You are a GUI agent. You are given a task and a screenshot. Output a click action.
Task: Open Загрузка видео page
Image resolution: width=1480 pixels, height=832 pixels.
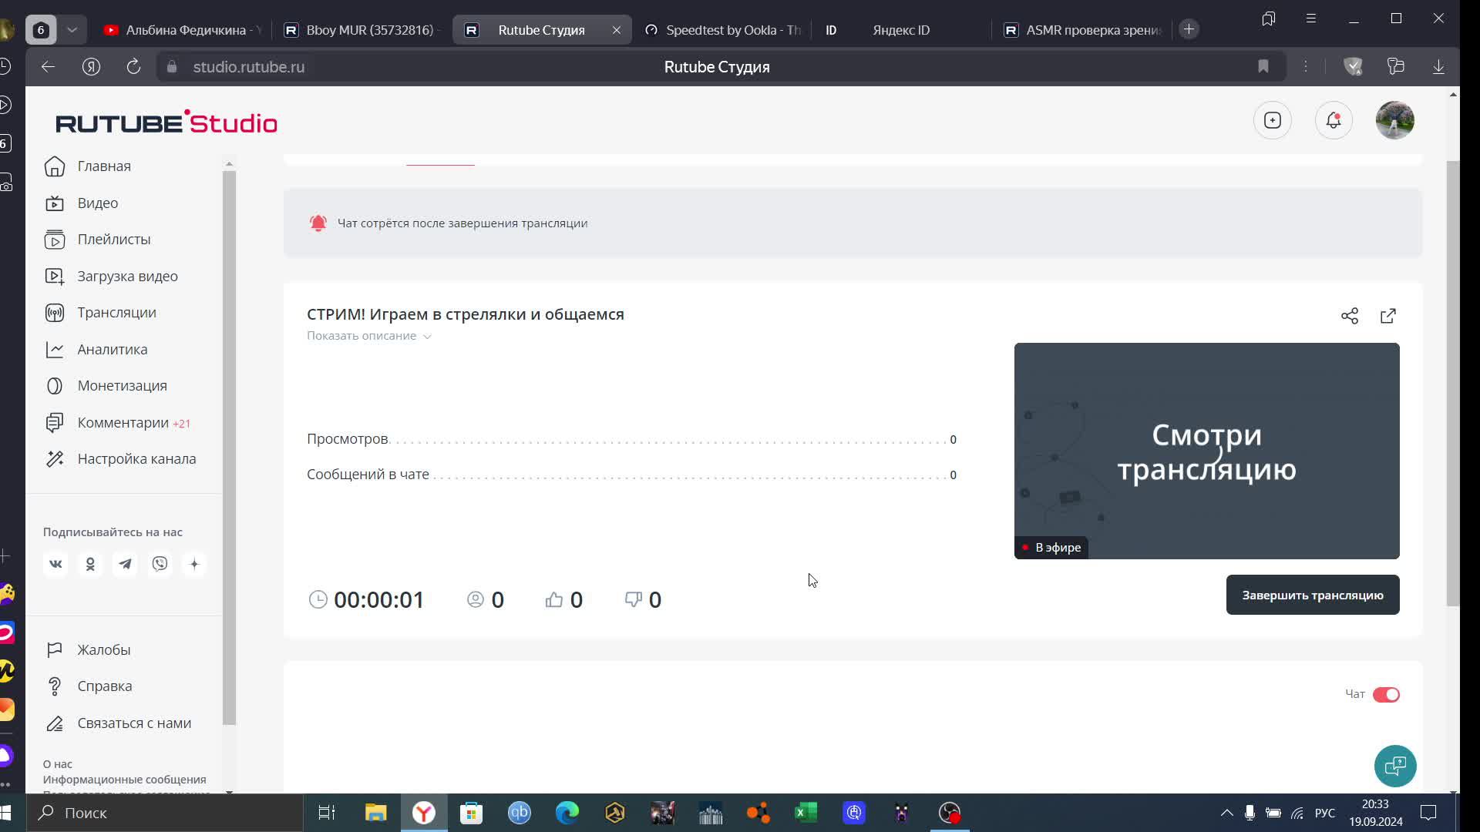pyautogui.click(x=127, y=277)
